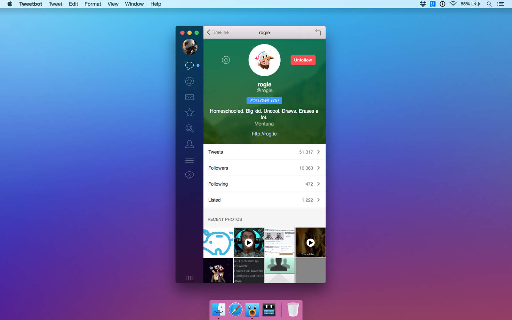Open profile actions with the gear icon
The height and width of the screenshot is (320, 512).
pos(226,60)
